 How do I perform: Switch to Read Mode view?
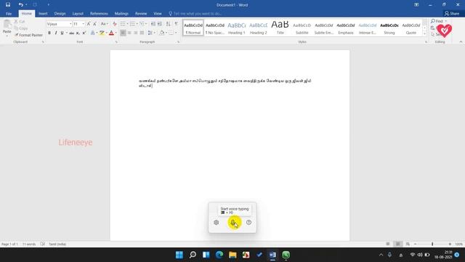[388, 244]
